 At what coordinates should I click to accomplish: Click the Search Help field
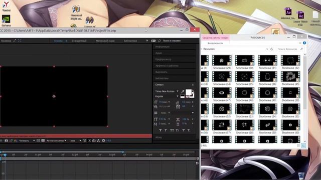click(172, 41)
